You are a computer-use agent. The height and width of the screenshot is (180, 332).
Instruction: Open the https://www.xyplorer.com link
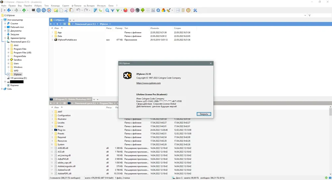tap(148, 83)
